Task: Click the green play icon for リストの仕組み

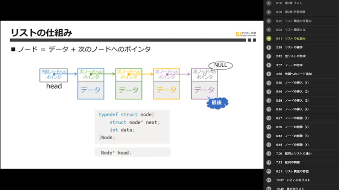Action: click(x=269, y=38)
